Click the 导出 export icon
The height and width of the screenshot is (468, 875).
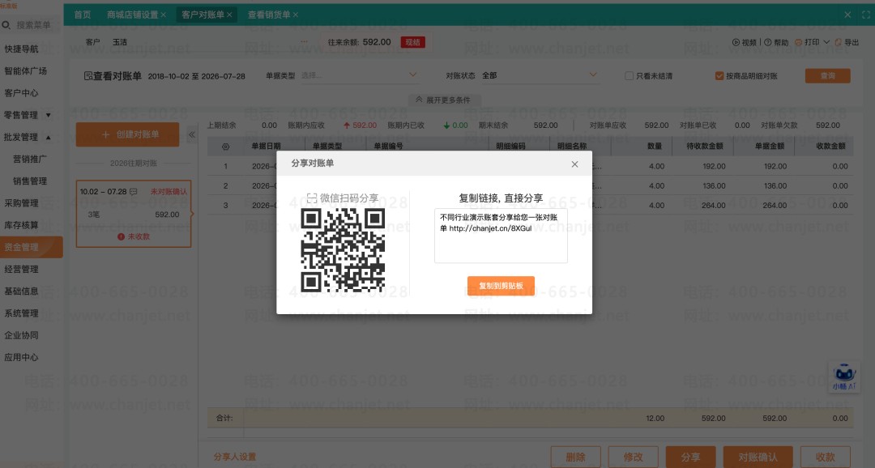pos(839,42)
